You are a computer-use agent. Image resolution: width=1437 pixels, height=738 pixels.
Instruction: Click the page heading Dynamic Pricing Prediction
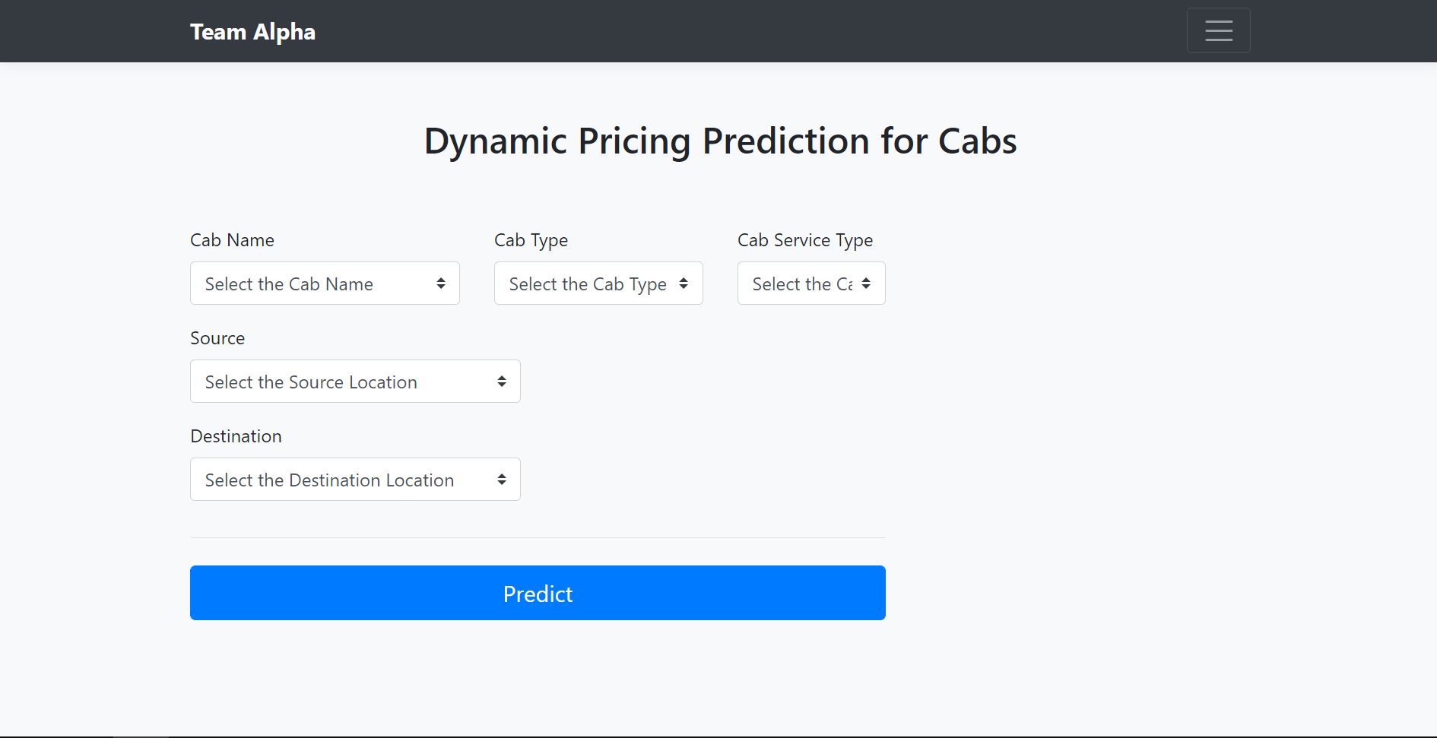click(x=720, y=141)
